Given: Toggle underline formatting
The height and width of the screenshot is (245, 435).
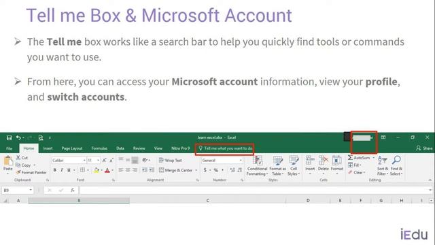Looking at the screenshot, I should [69, 170].
